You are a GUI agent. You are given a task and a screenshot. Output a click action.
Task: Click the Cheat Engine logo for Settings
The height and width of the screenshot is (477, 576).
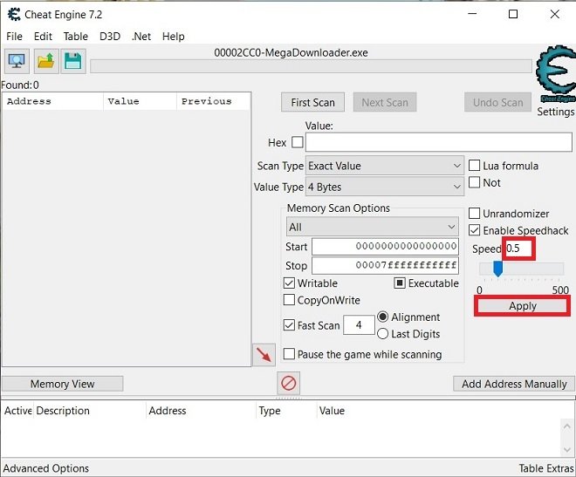click(x=555, y=74)
